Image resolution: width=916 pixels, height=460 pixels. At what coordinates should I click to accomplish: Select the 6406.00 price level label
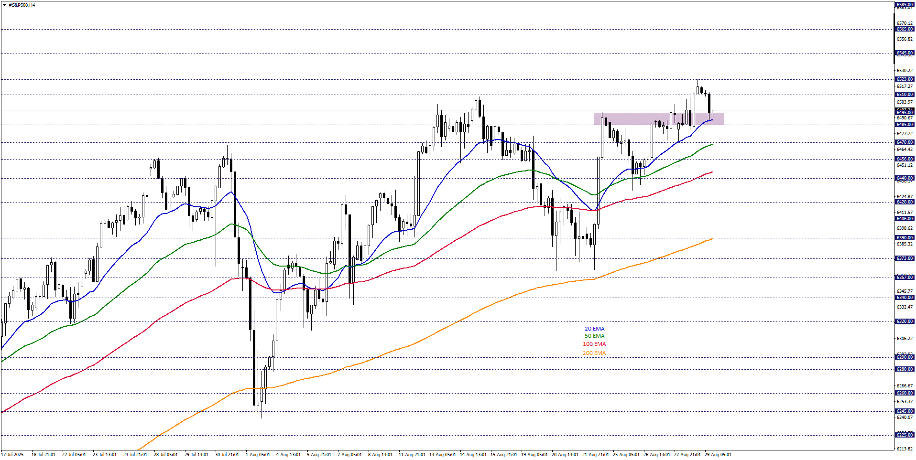click(x=905, y=219)
